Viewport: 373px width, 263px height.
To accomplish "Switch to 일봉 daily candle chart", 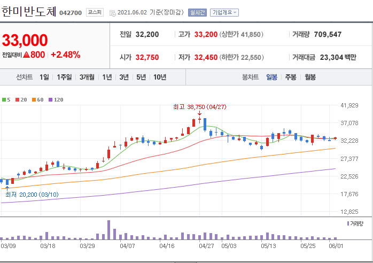I will coord(271,77).
